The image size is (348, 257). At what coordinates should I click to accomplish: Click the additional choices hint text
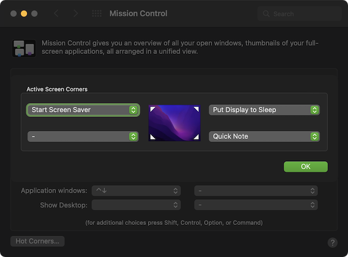click(x=174, y=223)
